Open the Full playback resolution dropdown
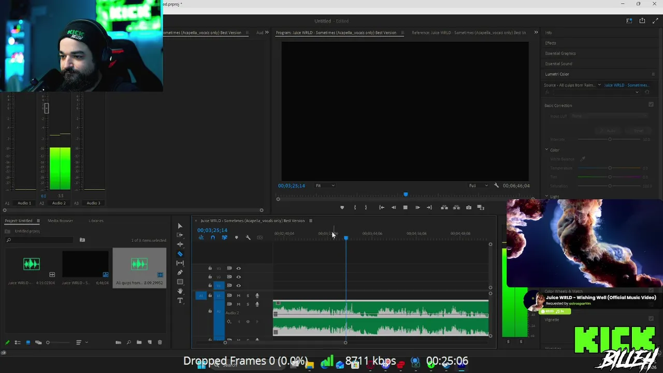 pos(478,185)
